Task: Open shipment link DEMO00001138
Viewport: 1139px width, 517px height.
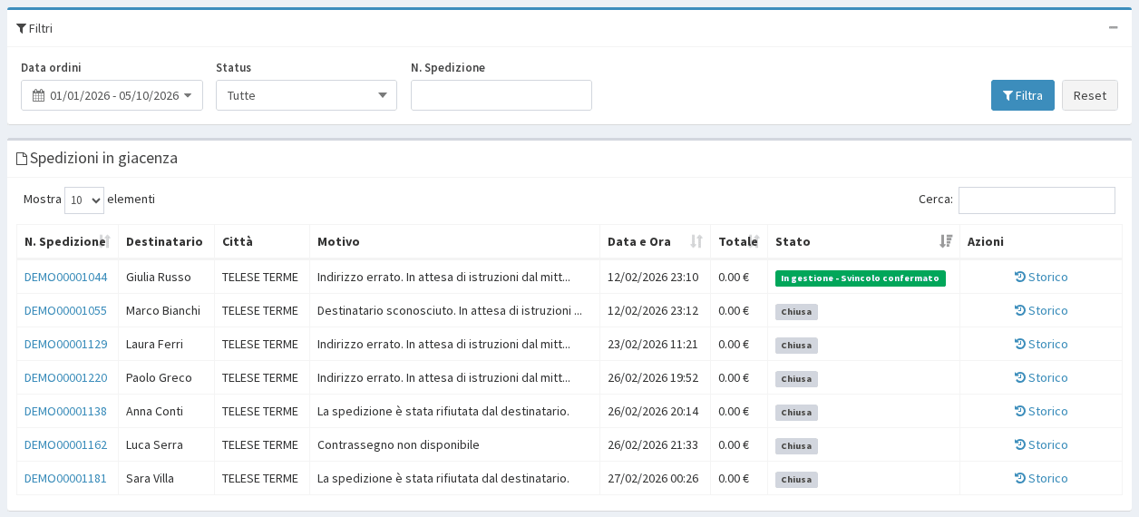Action: (65, 411)
